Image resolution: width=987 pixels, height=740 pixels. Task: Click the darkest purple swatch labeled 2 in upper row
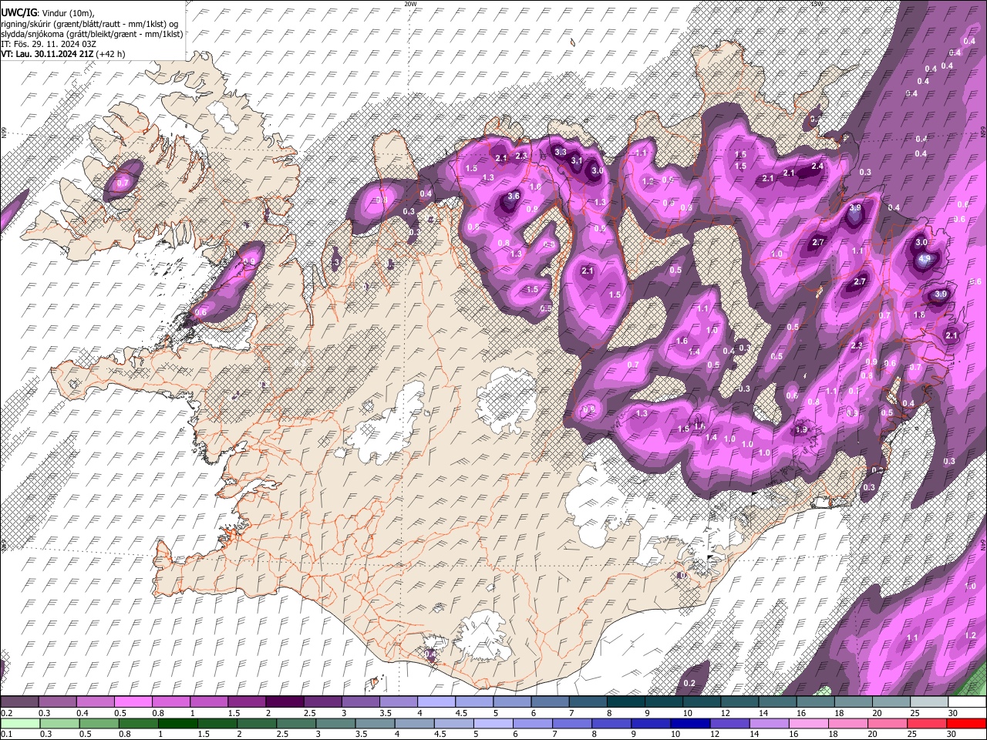285,702
